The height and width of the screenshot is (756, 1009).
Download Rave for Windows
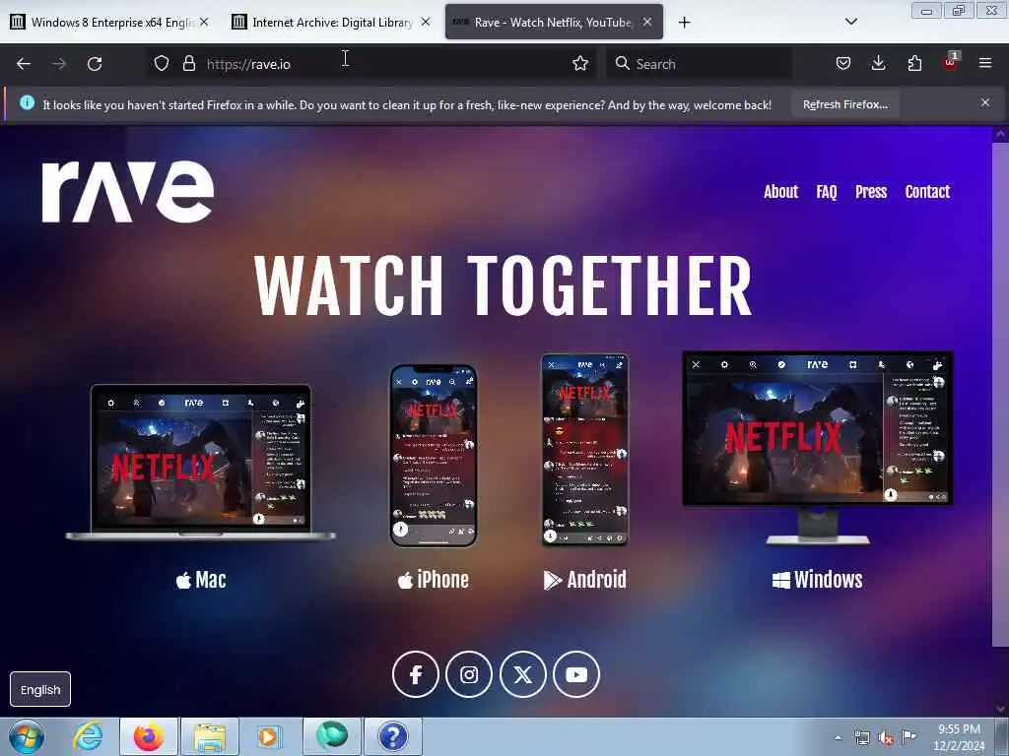click(x=817, y=580)
